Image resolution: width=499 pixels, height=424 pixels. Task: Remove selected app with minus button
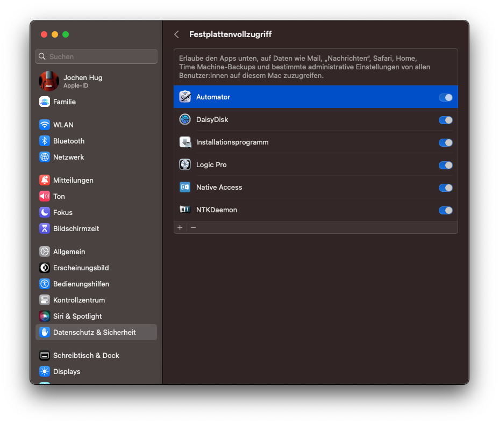point(194,227)
